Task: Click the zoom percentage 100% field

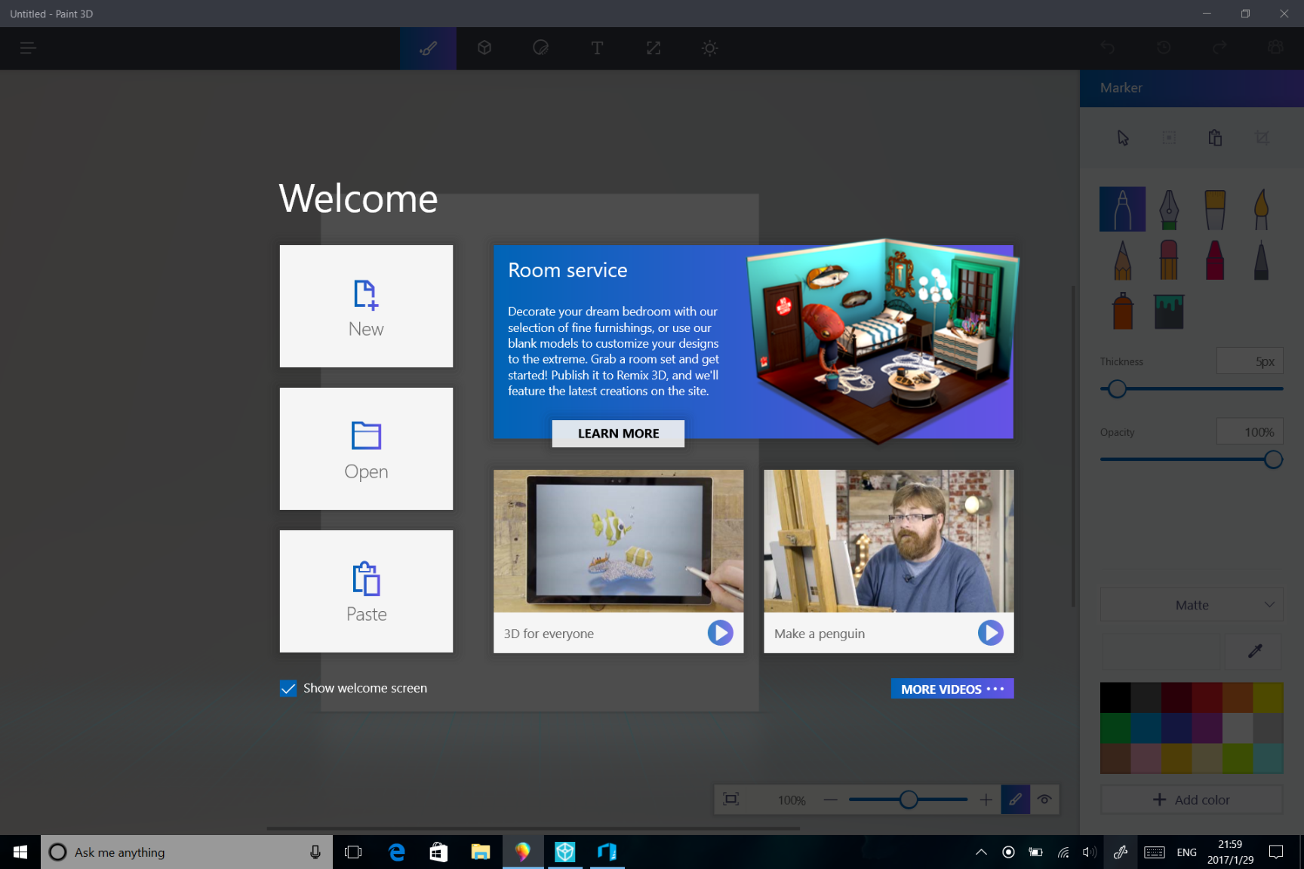Action: coord(792,800)
